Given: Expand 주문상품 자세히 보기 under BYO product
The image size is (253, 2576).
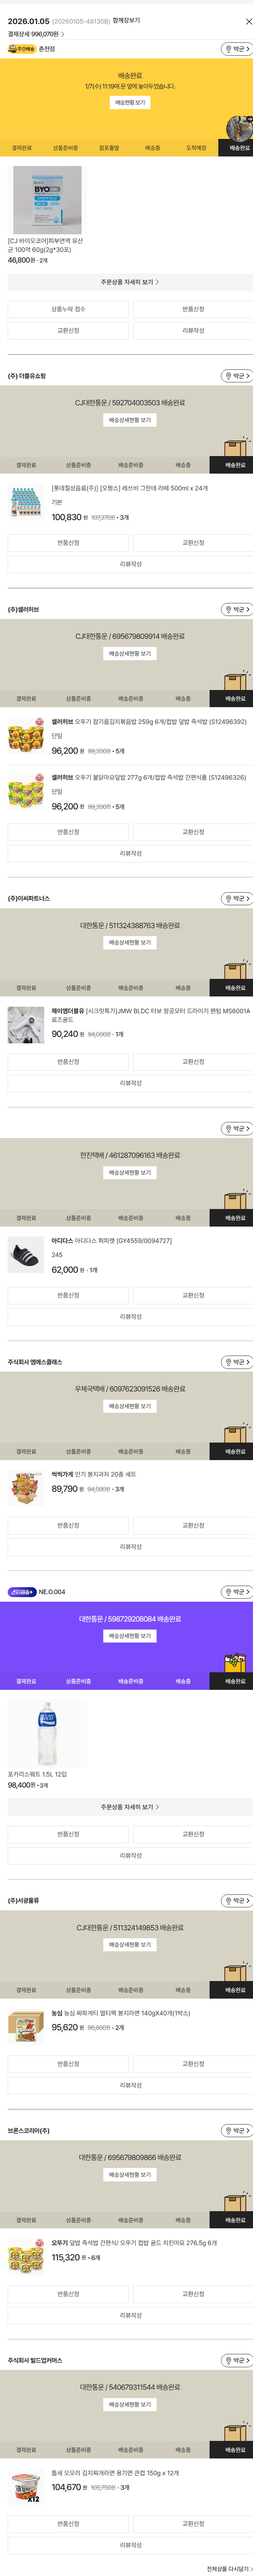Looking at the screenshot, I should [130, 282].
